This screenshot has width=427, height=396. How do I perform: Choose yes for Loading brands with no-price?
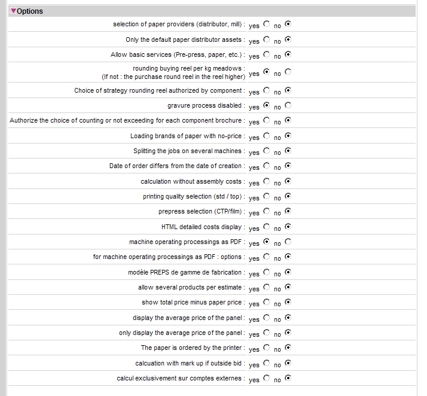pyautogui.click(x=267, y=136)
